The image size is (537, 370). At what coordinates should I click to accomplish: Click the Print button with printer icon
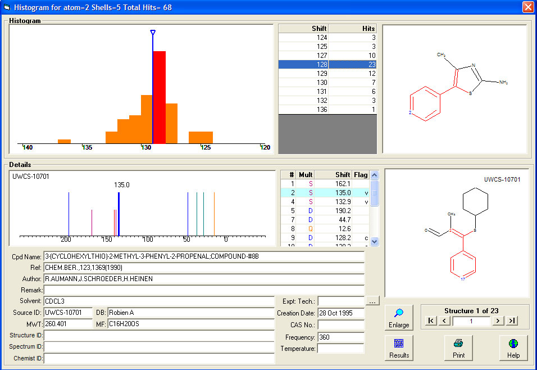tap(458, 348)
